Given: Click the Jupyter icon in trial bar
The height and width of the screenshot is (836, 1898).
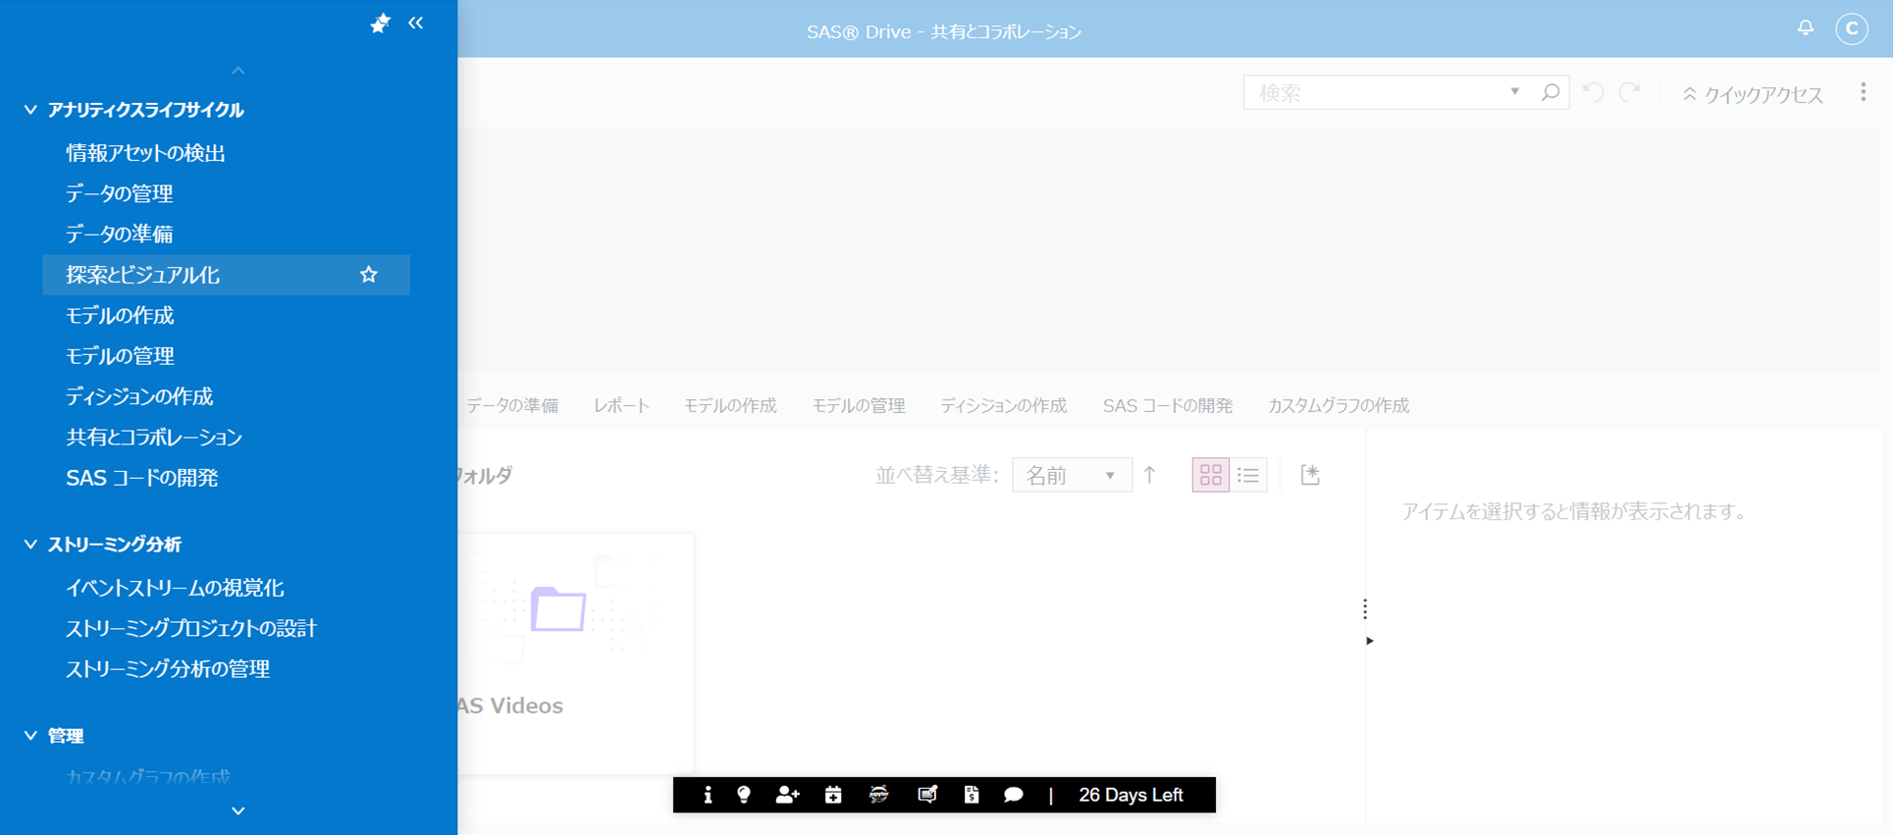Looking at the screenshot, I should pos(879,795).
